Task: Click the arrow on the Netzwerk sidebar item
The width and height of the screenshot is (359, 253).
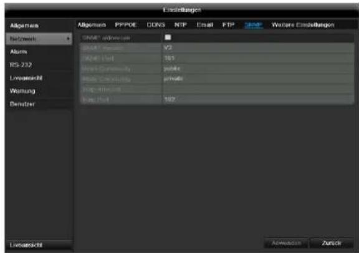Action: click(68, 39)
